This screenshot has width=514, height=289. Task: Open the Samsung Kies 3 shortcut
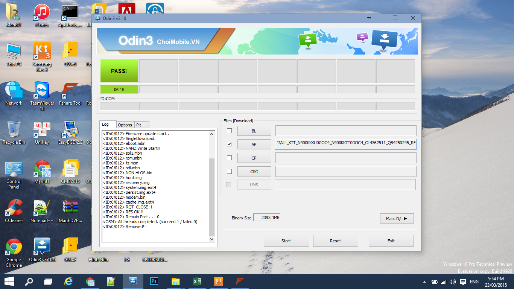click(42, 57)
